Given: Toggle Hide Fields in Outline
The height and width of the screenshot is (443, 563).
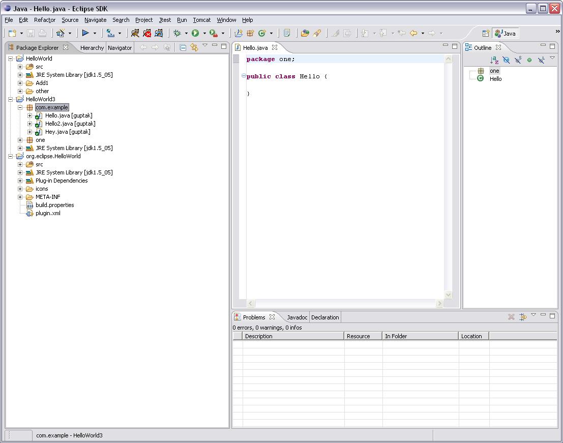Looking at the screenshot, I should (506, 60).
